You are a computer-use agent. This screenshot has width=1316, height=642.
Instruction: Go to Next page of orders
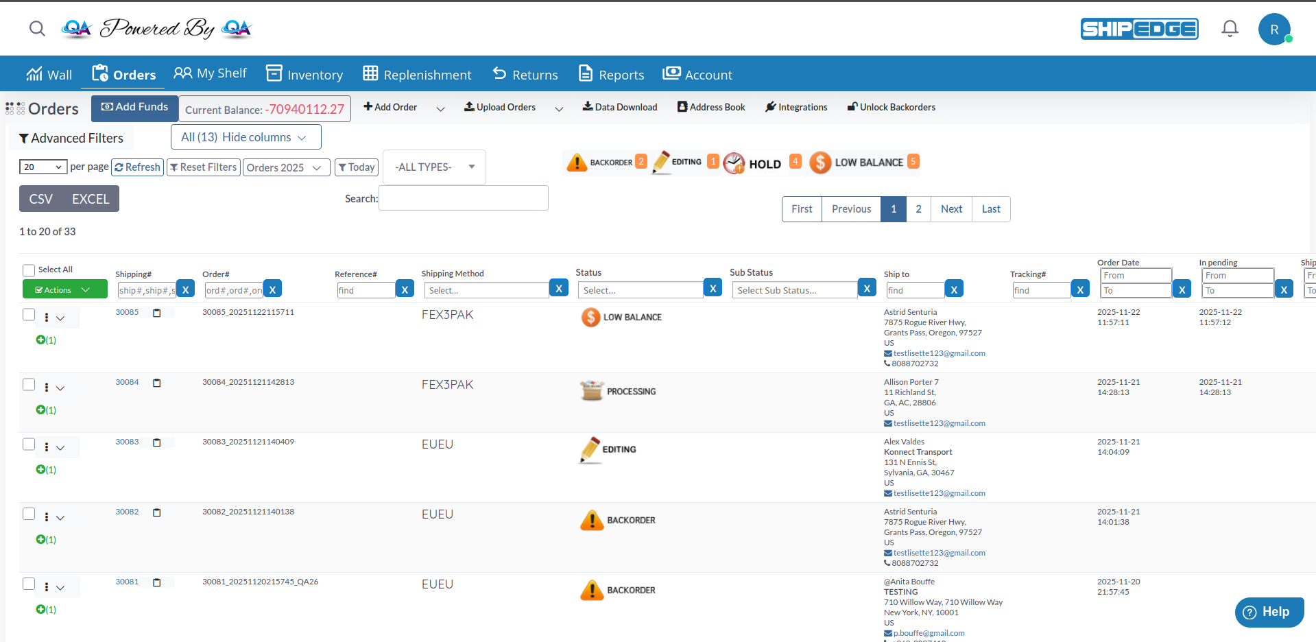coord(951,209)
